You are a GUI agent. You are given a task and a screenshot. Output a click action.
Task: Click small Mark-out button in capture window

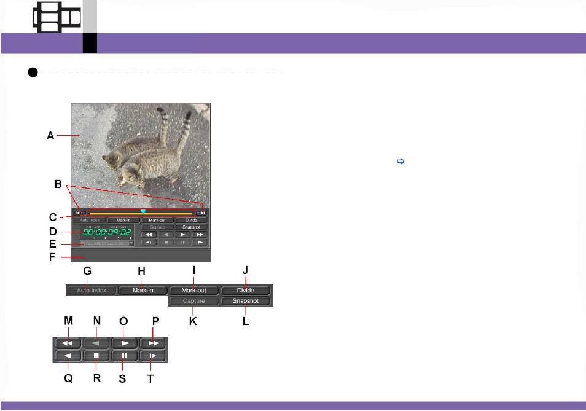[x=157, y=220]
